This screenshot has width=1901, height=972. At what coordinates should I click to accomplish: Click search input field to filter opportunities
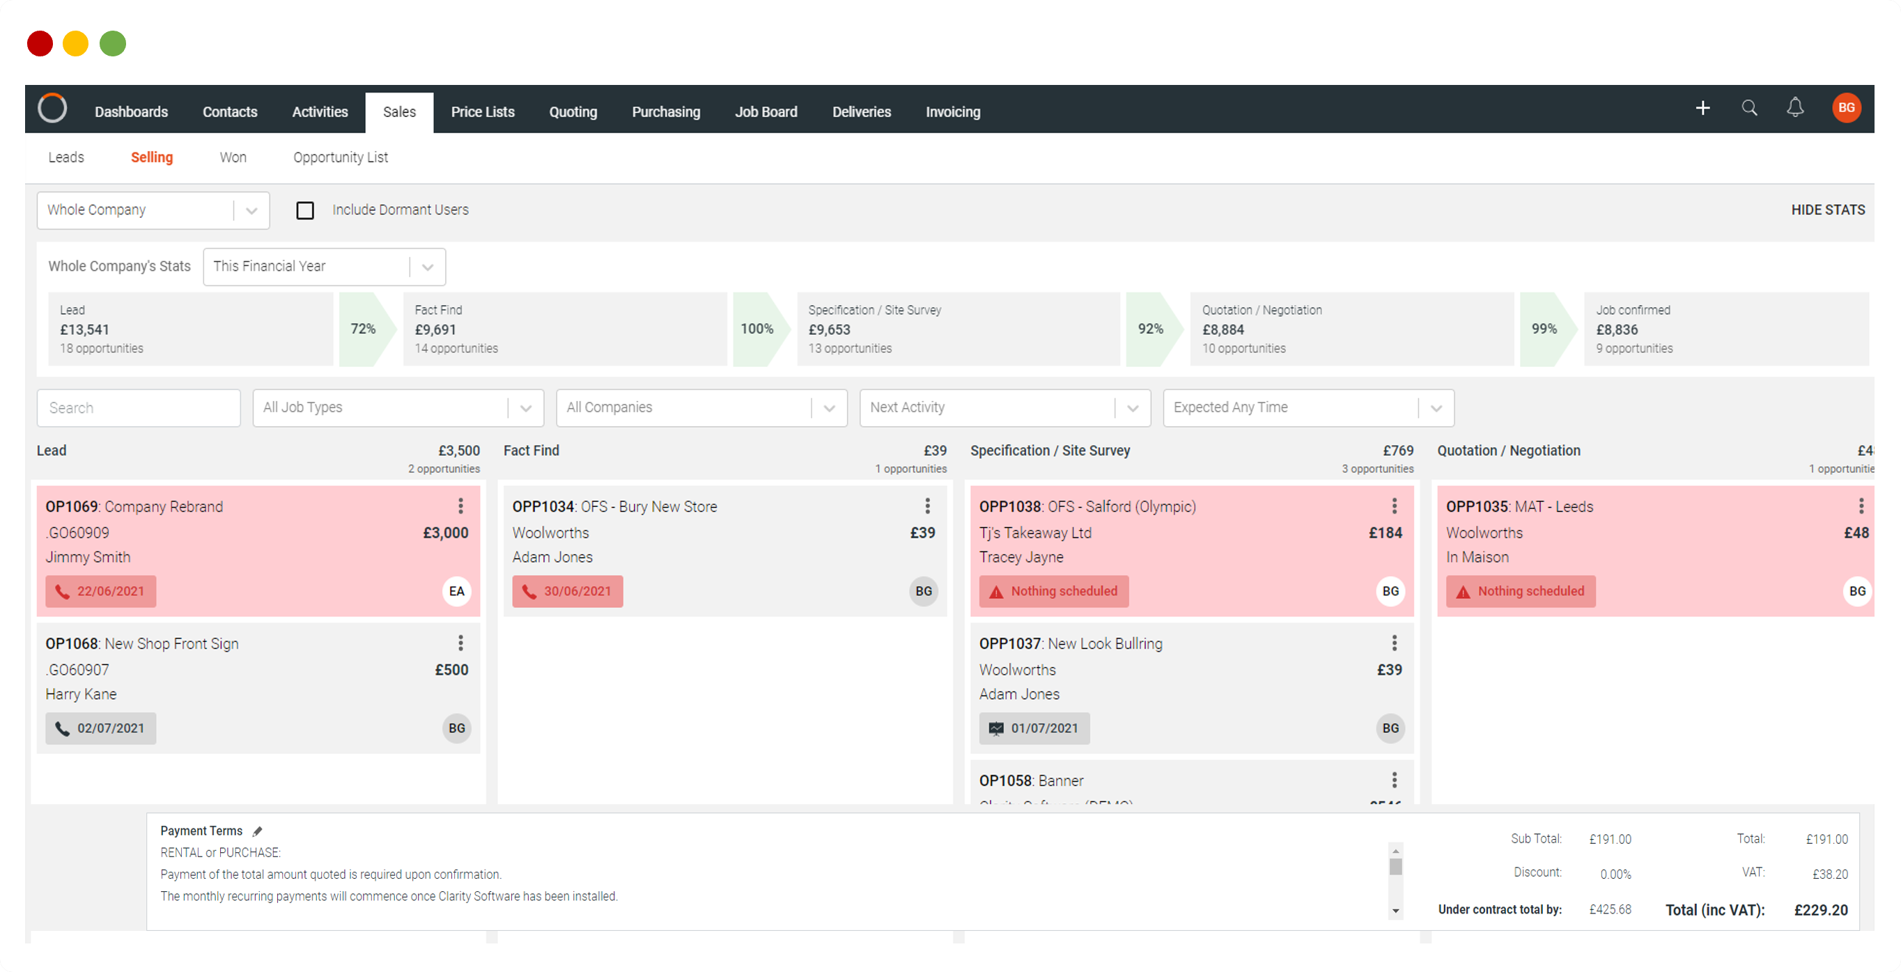tap(140, 407)
